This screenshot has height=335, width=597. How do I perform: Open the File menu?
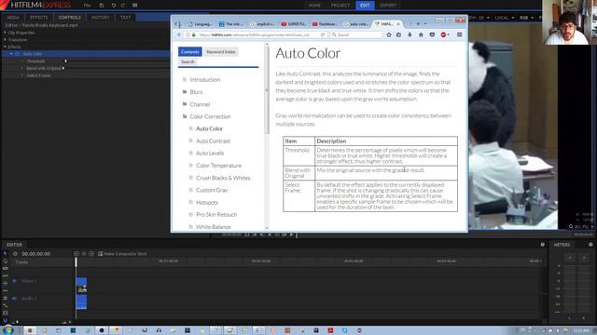pyautogui.click(x=87, y=6)
